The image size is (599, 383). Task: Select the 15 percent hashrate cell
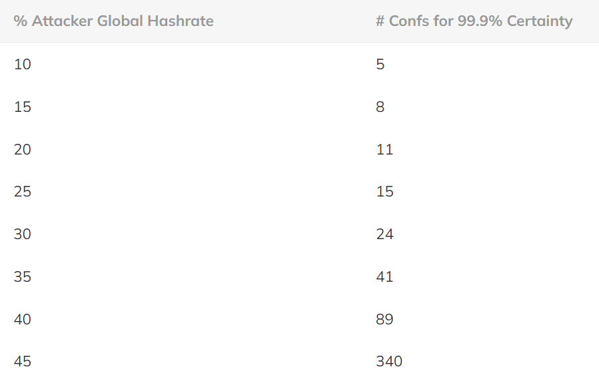pos(23,107)
